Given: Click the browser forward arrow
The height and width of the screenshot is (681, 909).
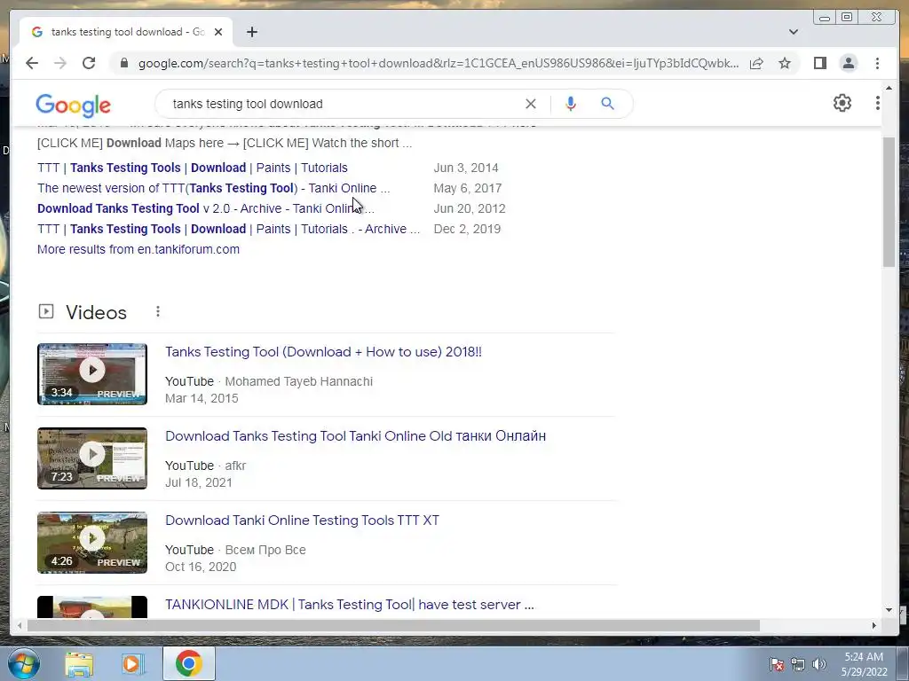Looking at the screenshot, I should (x=60, y=63).
